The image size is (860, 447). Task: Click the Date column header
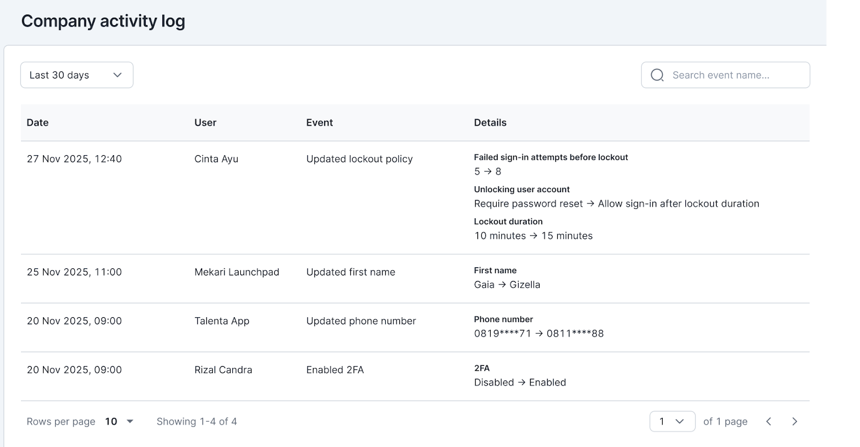[38, 123]
